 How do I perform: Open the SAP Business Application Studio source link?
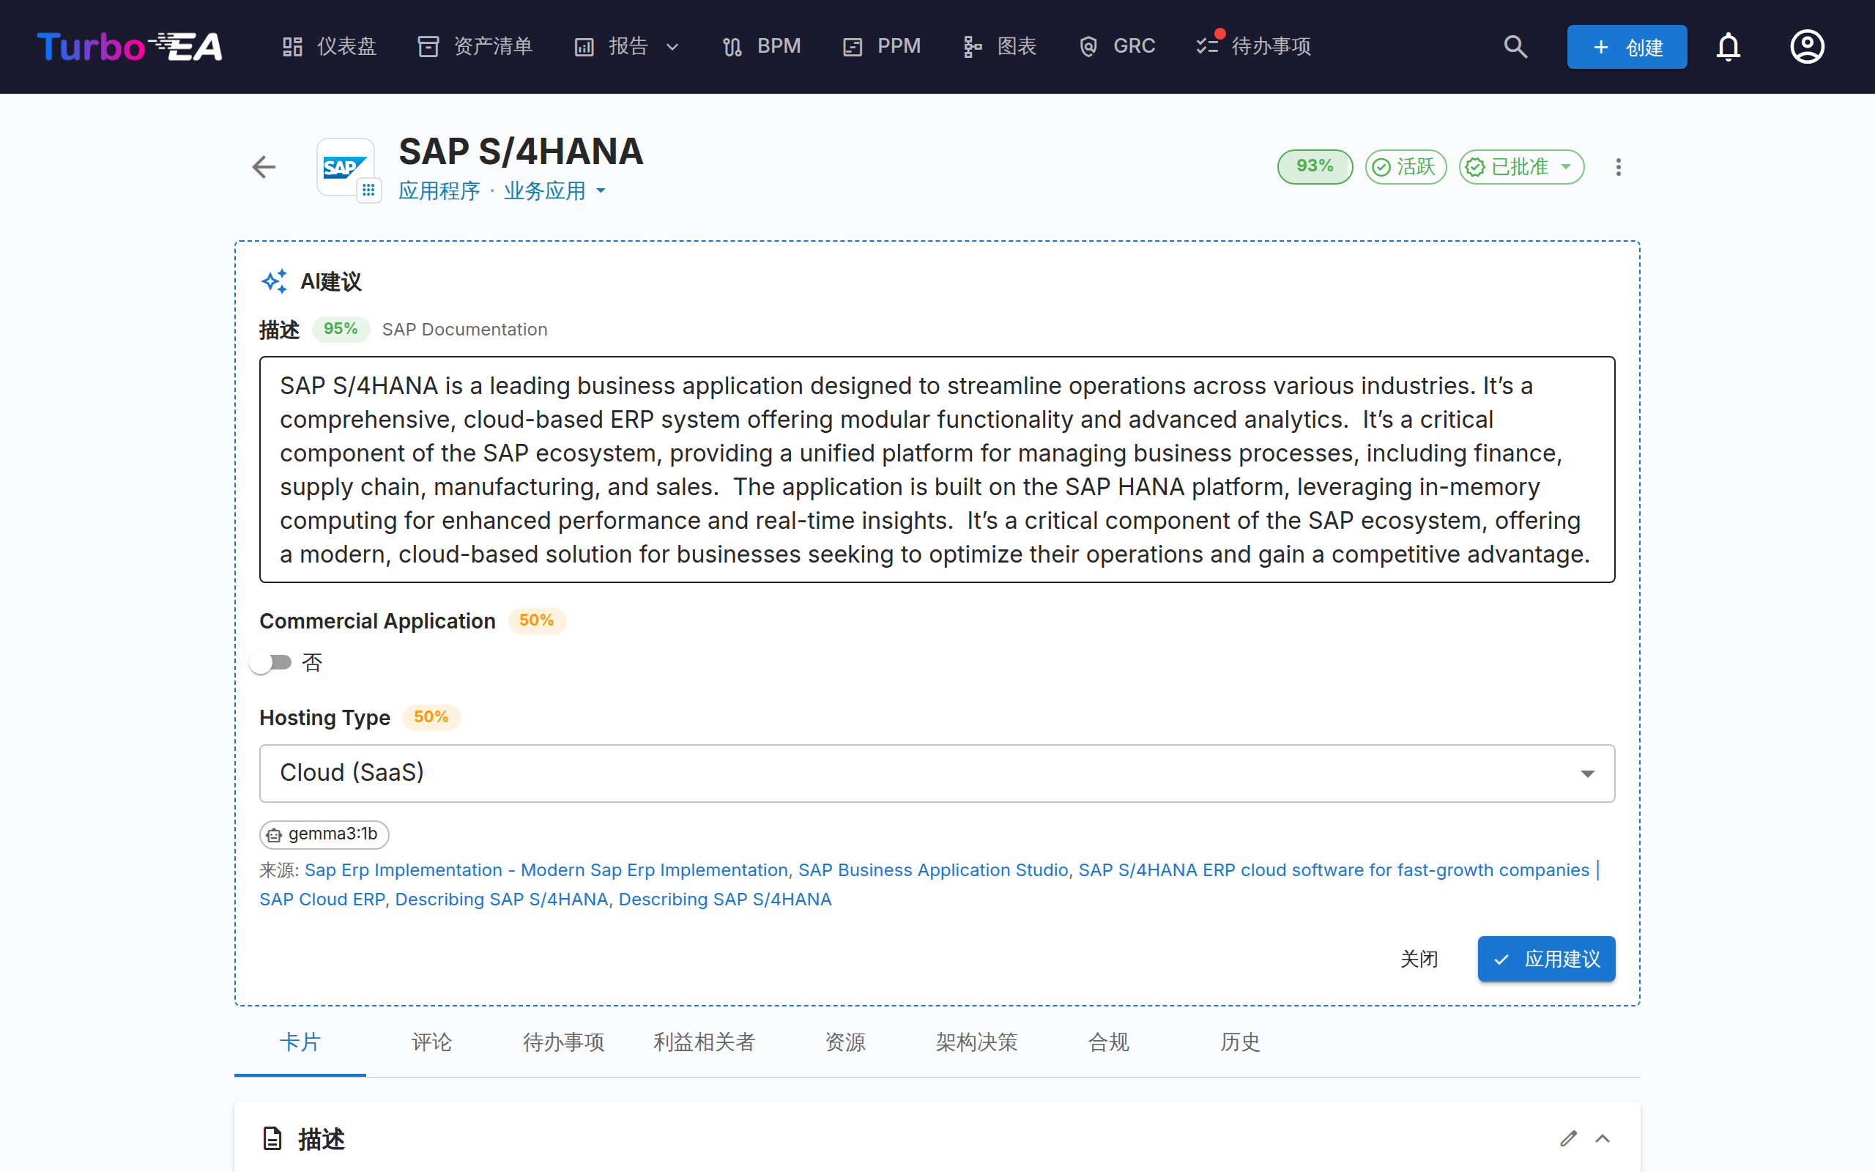[933, 869]
